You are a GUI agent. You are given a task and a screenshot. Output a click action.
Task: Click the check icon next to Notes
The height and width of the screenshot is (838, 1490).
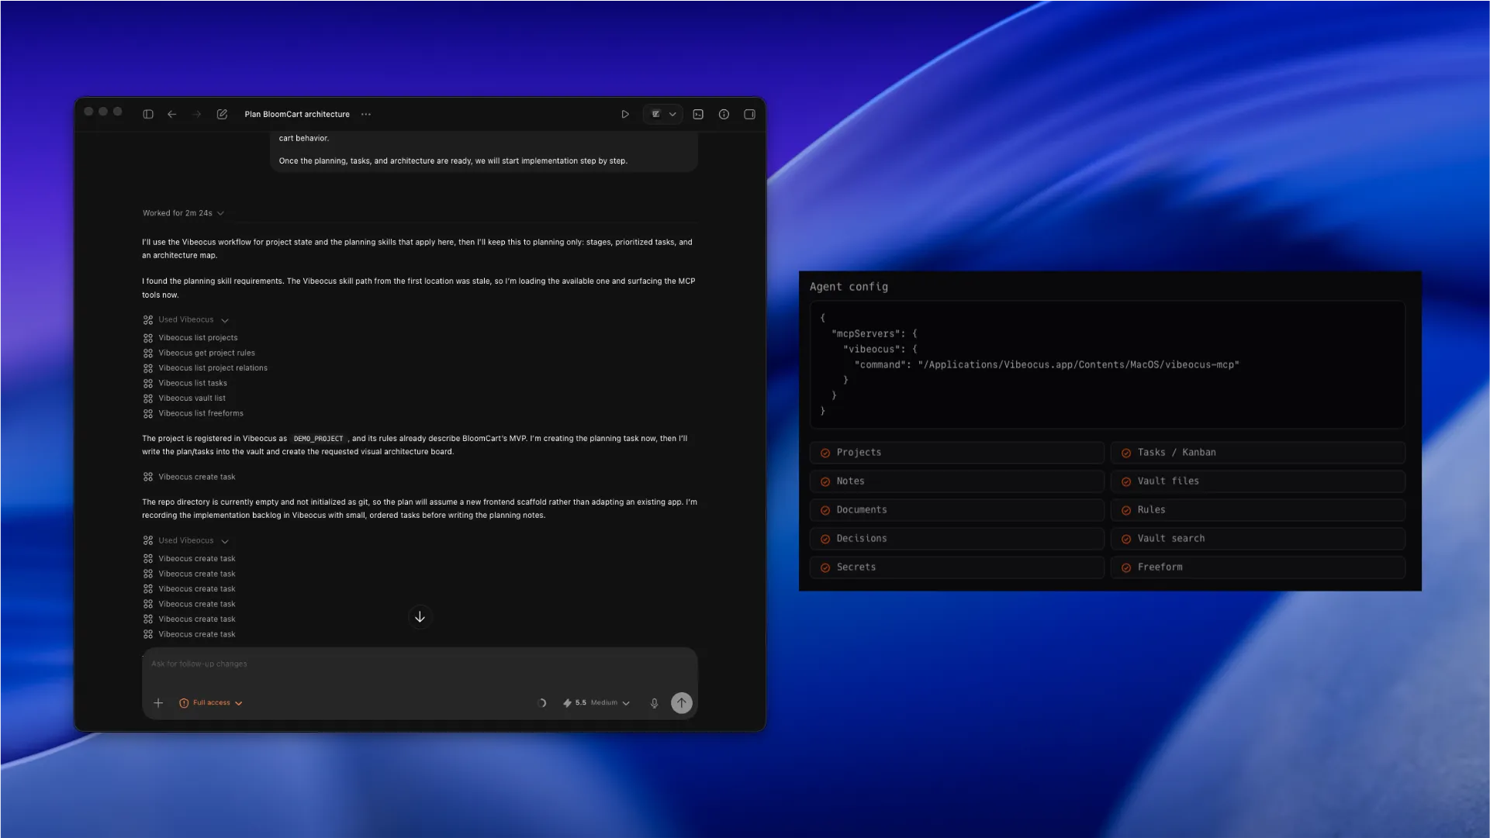(825, 482)
